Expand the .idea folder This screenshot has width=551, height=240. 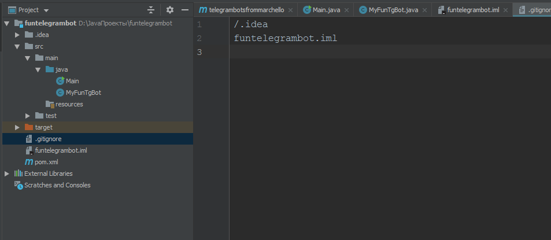[17, 35]
